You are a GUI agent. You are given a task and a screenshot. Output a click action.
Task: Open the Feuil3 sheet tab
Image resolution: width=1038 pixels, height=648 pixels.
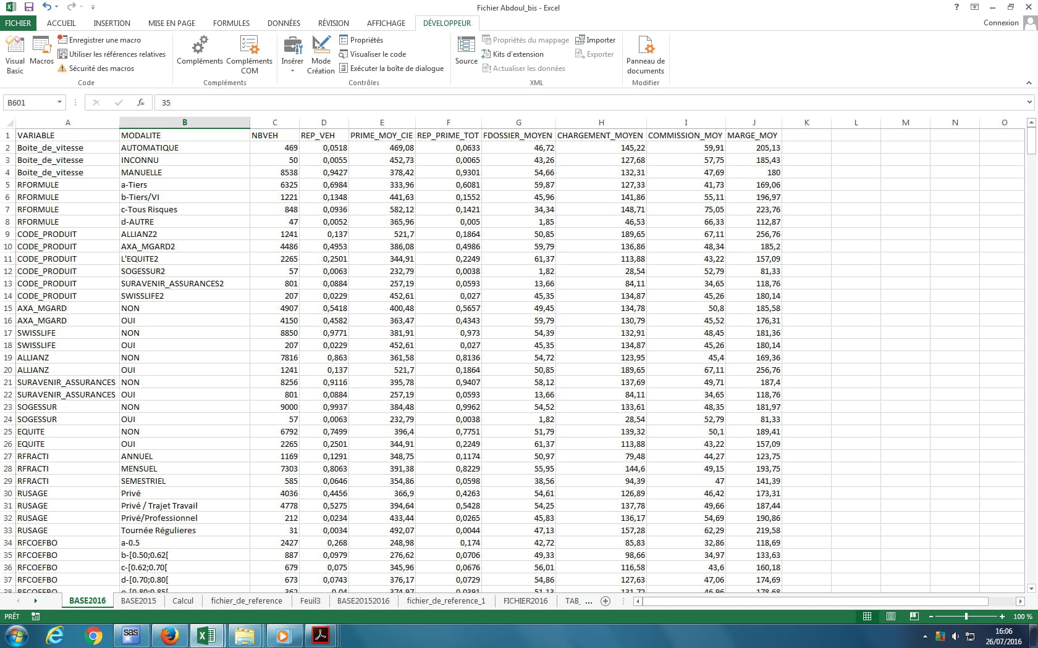[x=310, y=600]
